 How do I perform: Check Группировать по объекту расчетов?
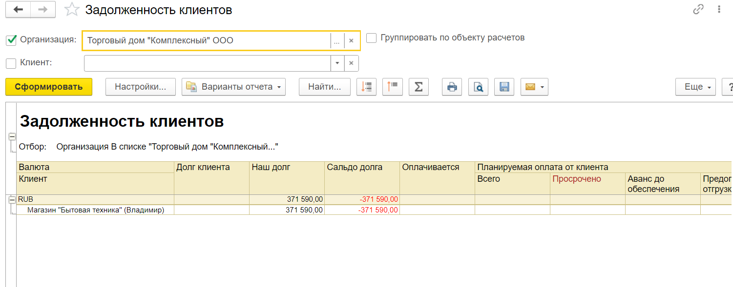pos(372,38)
